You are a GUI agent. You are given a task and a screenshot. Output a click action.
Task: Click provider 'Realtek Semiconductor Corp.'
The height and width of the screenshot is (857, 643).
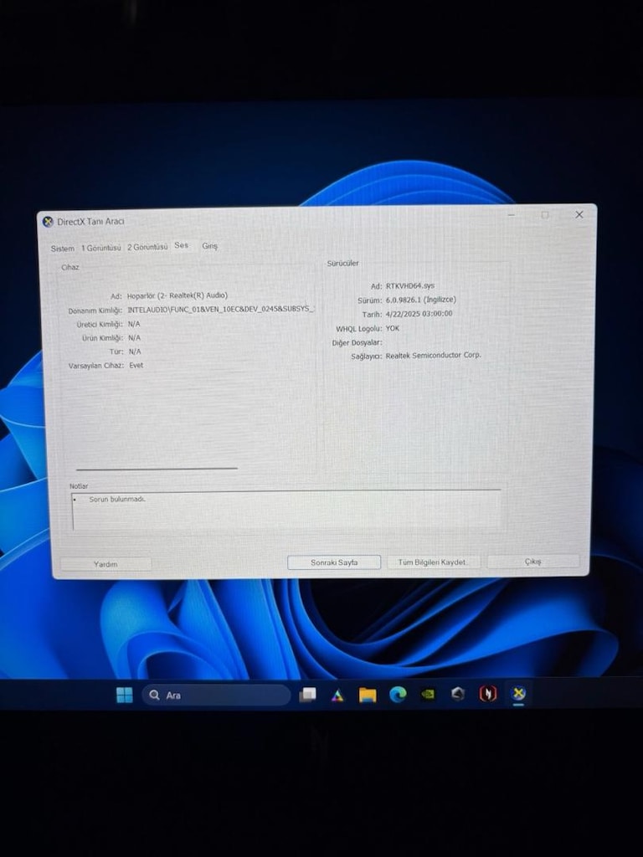point(433,355)
